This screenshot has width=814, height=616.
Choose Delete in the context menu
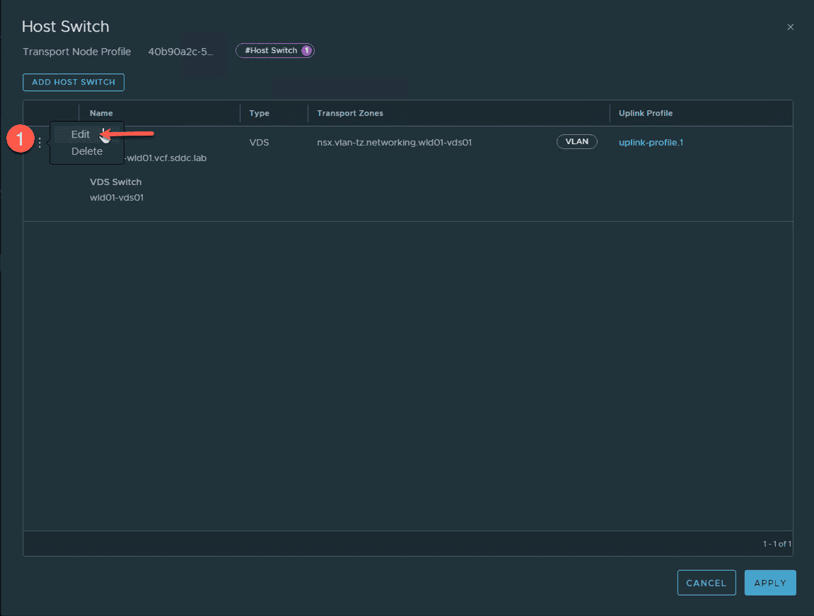click(x=86, y=151)
